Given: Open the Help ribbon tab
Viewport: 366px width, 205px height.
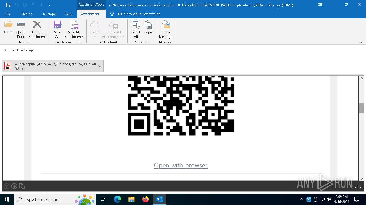Looking at the screenshot, I should click(68, 14).
